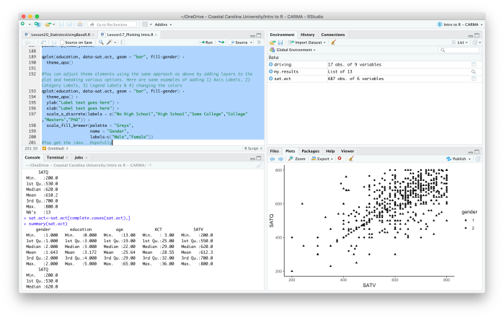Open the code tools magic wand
The width and height of the screenshot is (504, 318).
tap(110, 43)
